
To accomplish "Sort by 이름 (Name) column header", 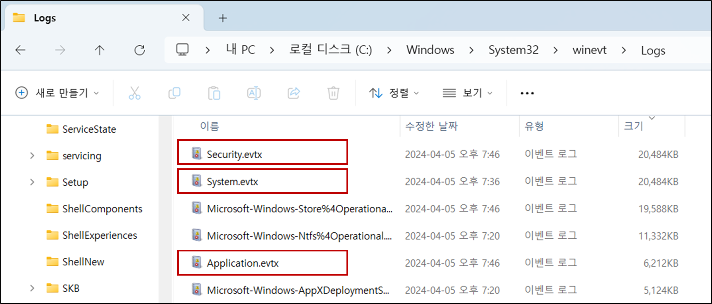I will coord(209,126).
